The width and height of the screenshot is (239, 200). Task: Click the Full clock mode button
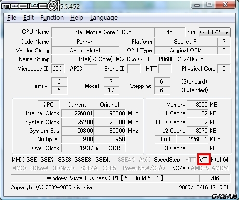[x=166, y=139]
